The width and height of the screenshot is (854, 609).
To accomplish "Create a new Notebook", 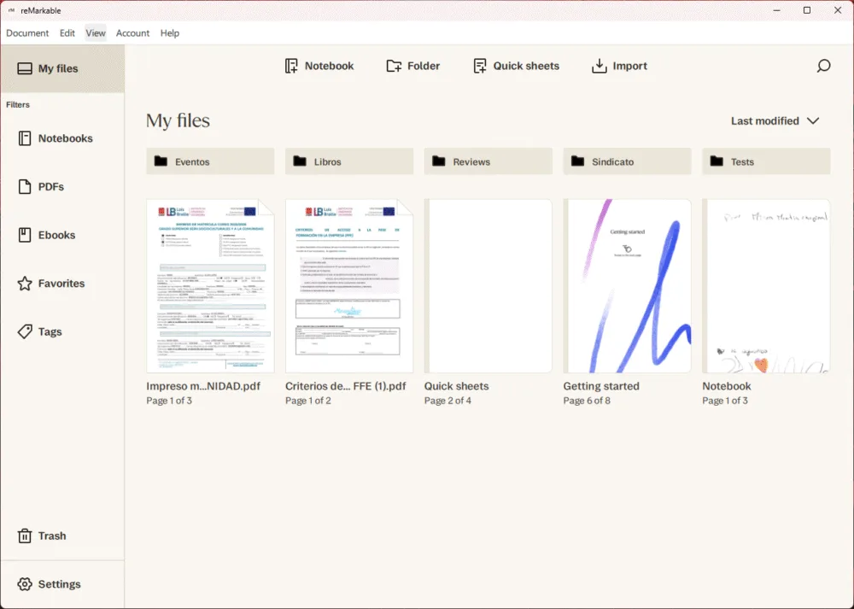I will pyautogui.click(x=319, y=66).
